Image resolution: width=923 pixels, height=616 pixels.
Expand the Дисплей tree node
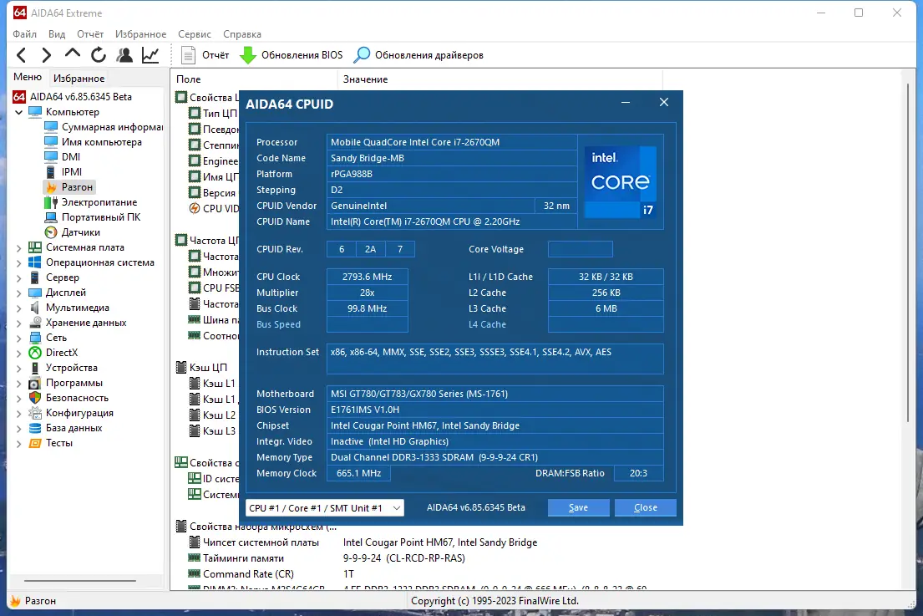(19, 293)
